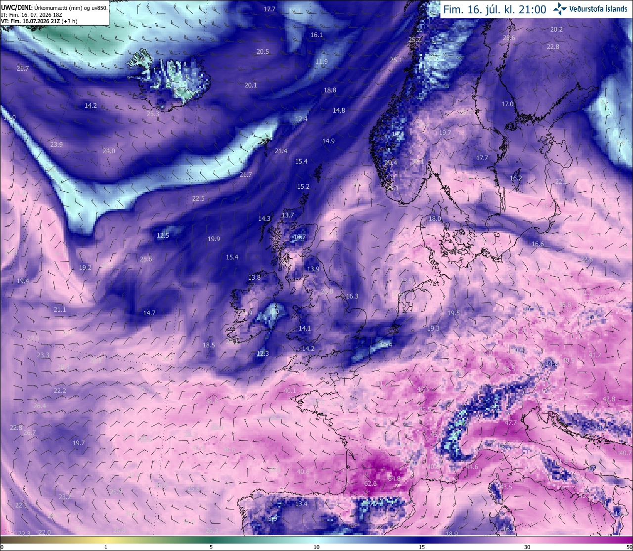
Task: Click the UWC/DINI Úrkomumætti title line
Action: tap(54, 8)
